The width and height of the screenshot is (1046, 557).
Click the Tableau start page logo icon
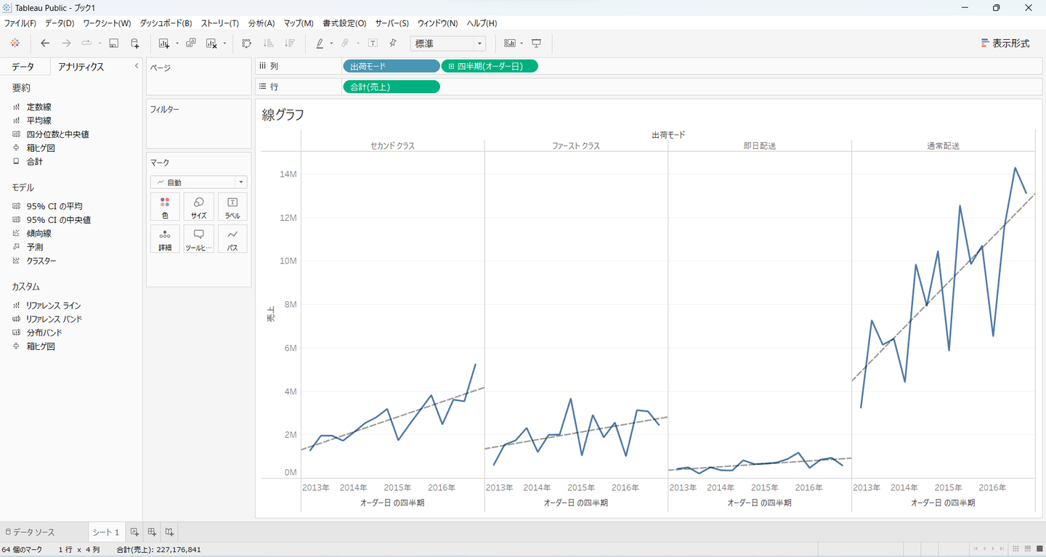coord(15,44)
